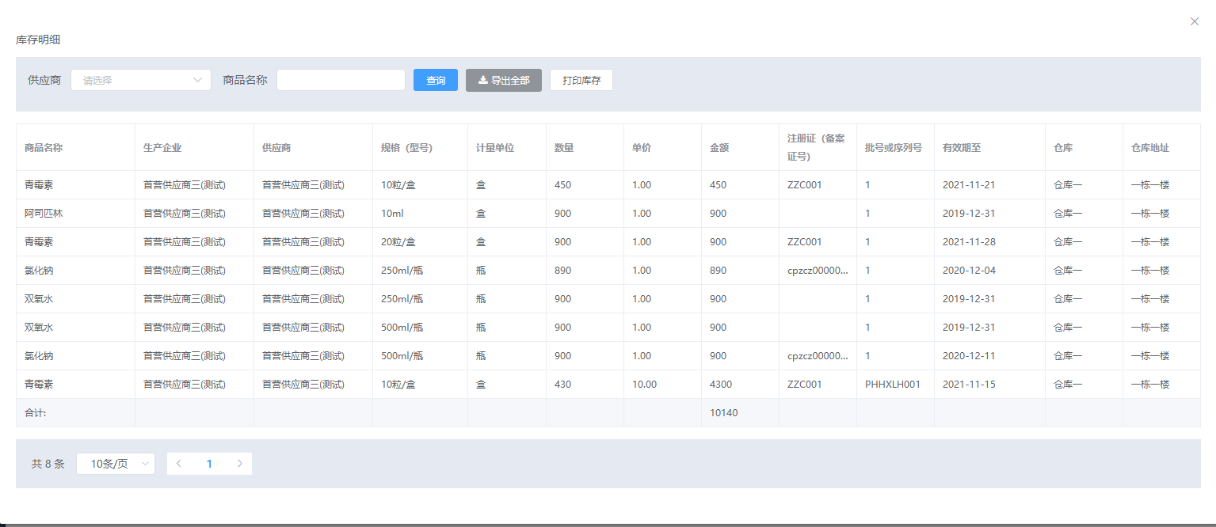Go to previous page arrow
The image size is (1216, 527).
click(179, 464)
